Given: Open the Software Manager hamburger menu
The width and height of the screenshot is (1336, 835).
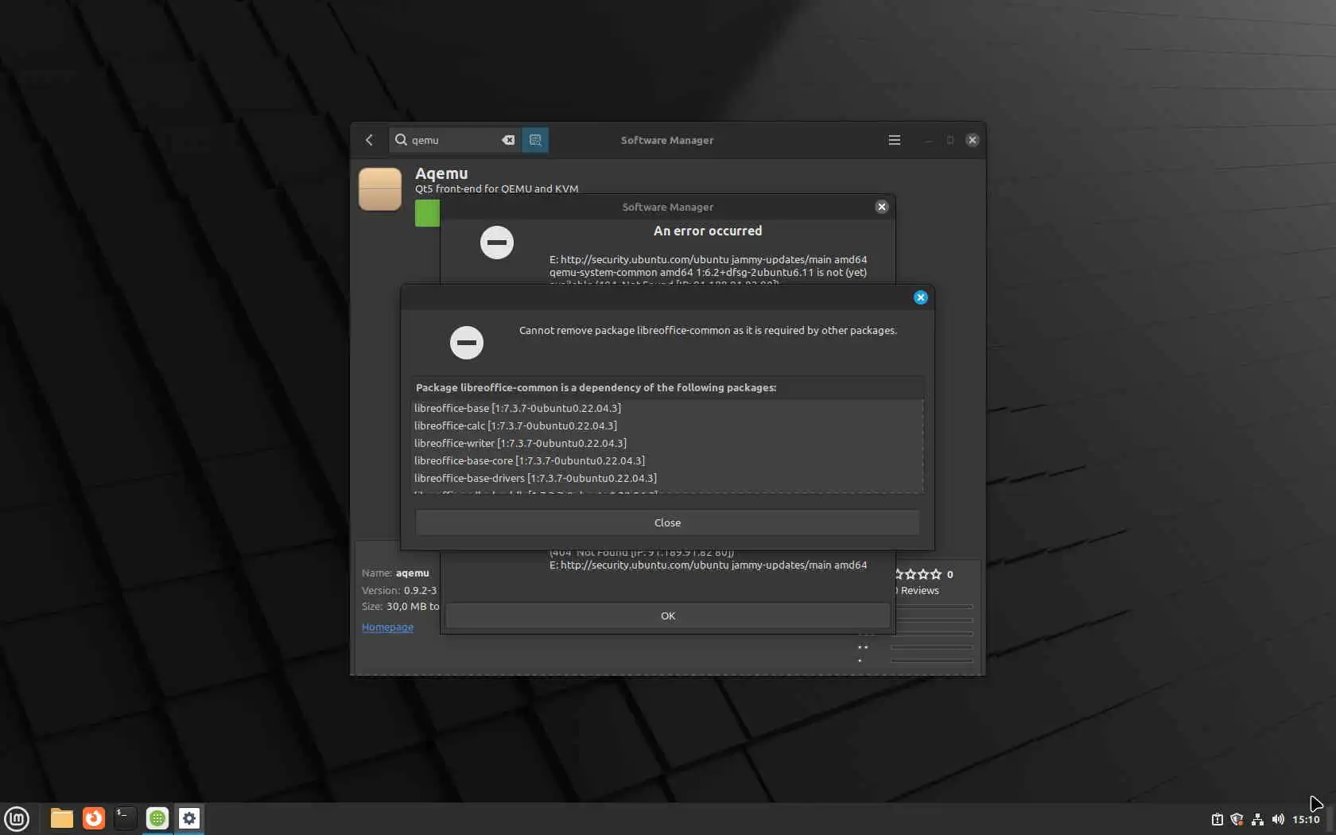Looking at the screenshot, I should (895, 140).
